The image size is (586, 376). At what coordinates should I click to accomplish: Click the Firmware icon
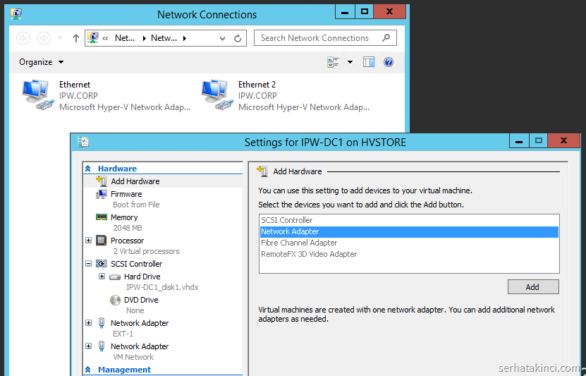[x=102, y=195]
